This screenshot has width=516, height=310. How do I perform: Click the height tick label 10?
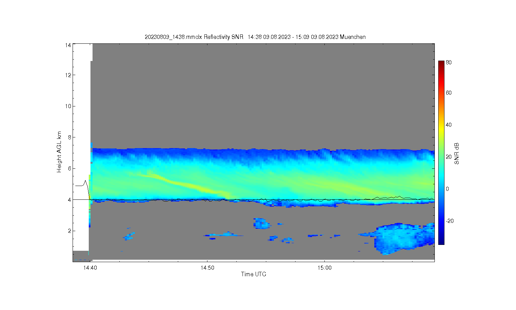coord(68,106)
